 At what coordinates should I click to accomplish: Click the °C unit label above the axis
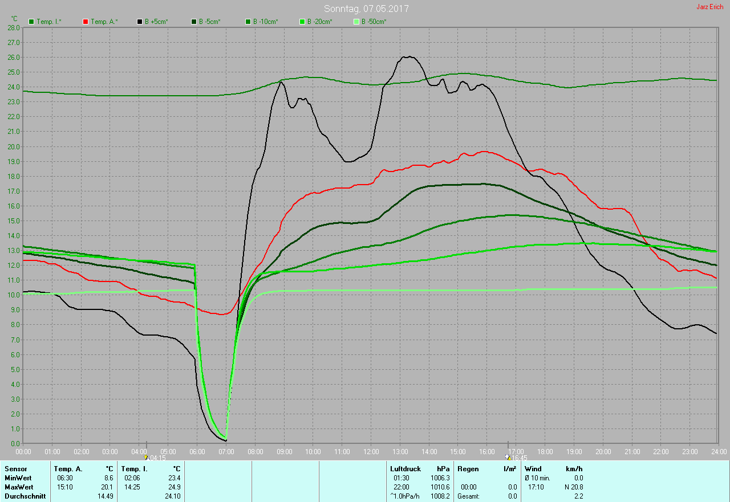[x=14, y=19]
